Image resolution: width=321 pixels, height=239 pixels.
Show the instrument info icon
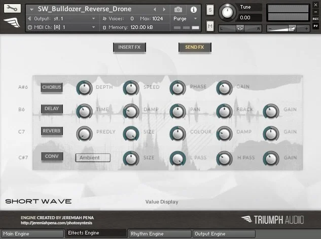tap(193, 10)
